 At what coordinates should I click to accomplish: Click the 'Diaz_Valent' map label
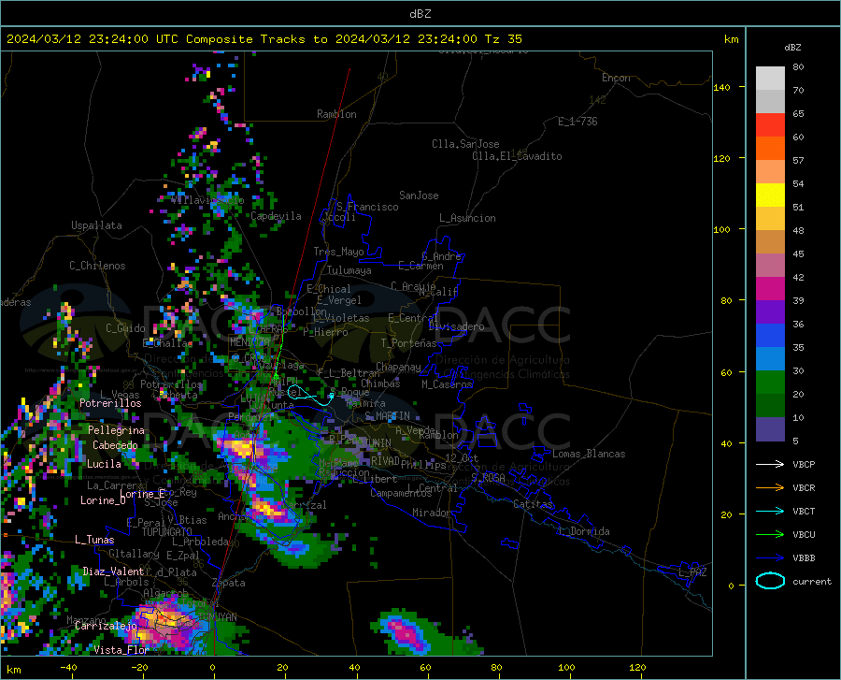[113, 571]
